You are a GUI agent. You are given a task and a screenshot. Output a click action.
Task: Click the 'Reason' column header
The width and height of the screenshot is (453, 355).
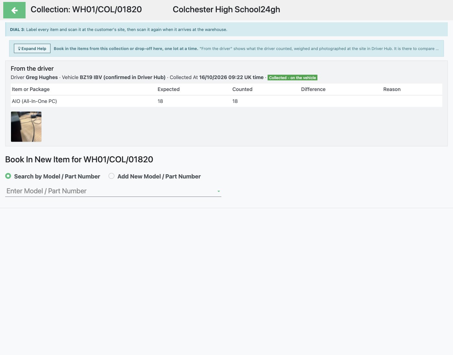point(392,89)
